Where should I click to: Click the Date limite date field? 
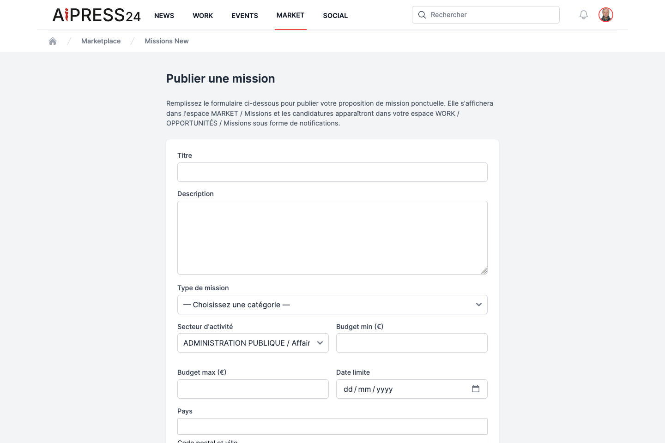click(x=412, y=389)
